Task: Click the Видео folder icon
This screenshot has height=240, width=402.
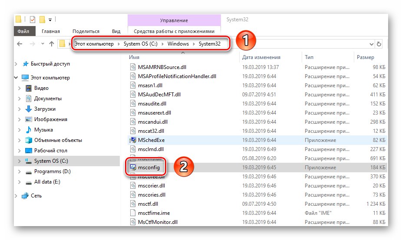Action: pos(29,88)
